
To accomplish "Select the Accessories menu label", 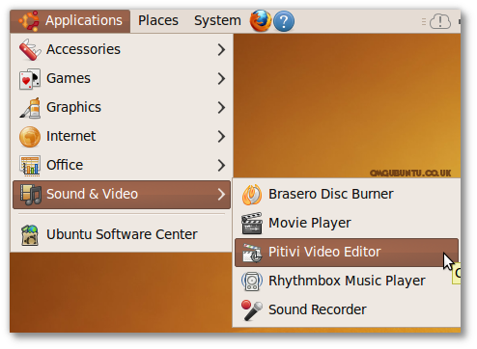I will coord(83,49).
